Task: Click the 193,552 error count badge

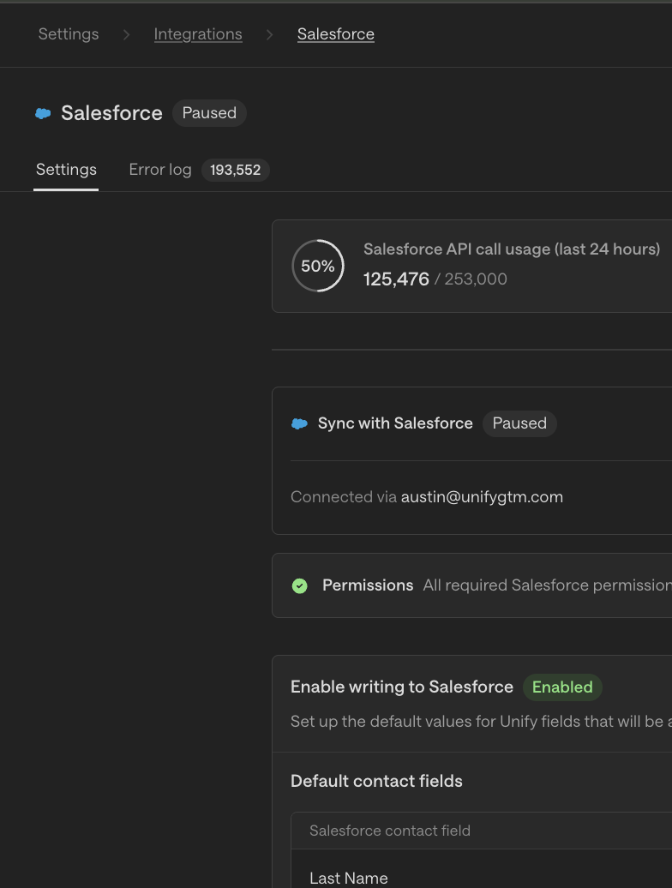Action: pos(236,170)
